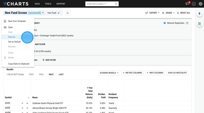Select Save as... in the menu

18,37
